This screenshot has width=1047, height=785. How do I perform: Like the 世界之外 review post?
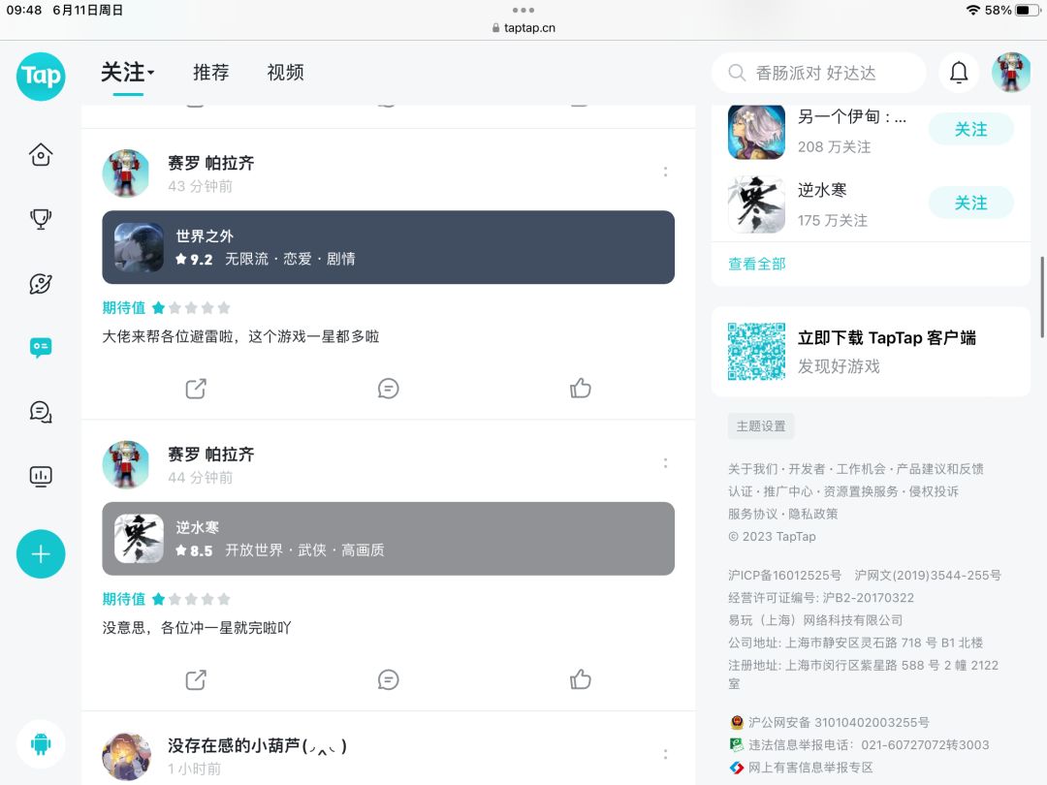(x=581, y=389)
